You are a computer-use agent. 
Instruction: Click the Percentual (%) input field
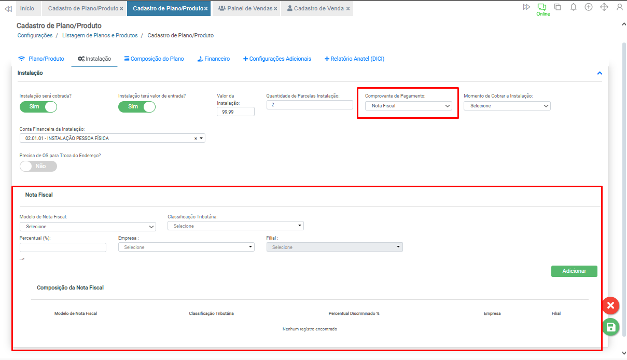(63, 247)
